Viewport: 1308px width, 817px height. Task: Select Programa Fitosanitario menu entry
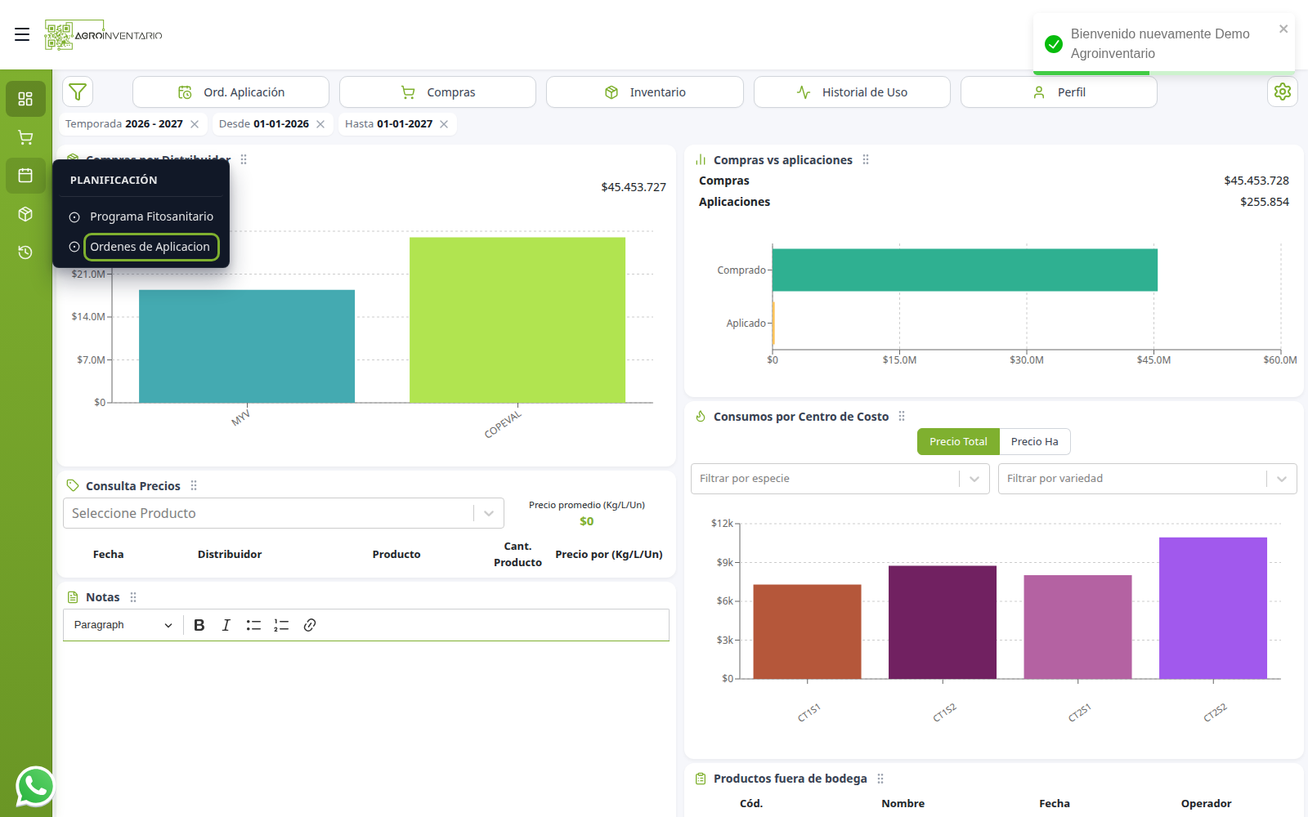pyautogui.click(x=151, y=217)
